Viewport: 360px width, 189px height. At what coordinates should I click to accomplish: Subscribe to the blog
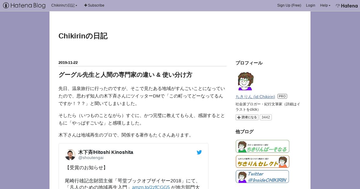click(x=94, y=5)
